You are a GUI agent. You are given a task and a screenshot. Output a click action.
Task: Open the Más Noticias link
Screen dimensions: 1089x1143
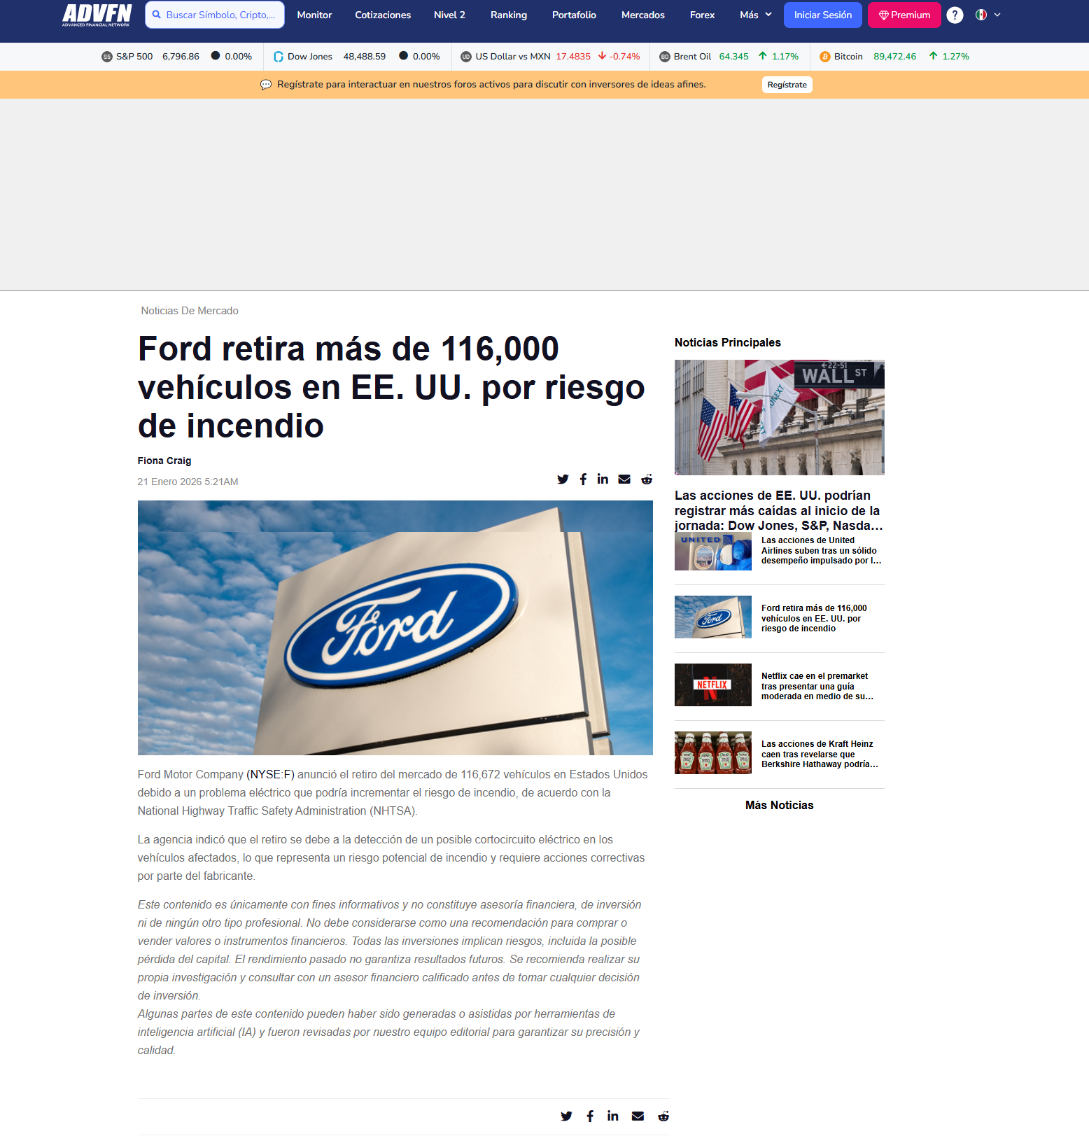tap(780, 806)
